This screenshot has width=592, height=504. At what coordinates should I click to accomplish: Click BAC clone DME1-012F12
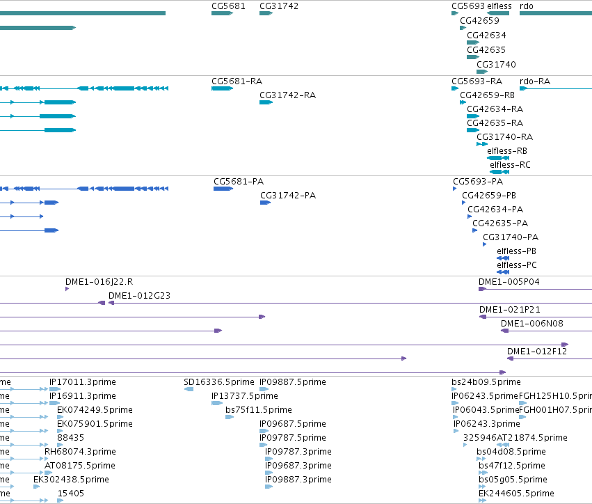tap(537, 352)
